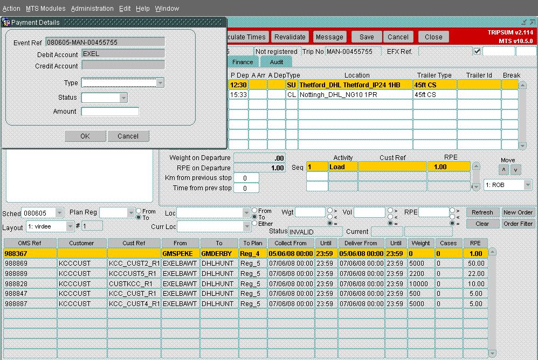Select order row 988889
The width and height of the screenshot is (538, 360).
point(246,274)
